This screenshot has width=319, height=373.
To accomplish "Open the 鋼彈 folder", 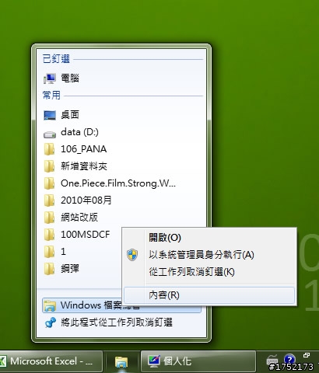I will tap(82, 269).
